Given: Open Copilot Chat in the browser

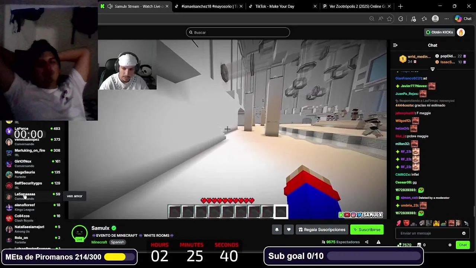Looking at the screenshot, I should pos(463,19).
